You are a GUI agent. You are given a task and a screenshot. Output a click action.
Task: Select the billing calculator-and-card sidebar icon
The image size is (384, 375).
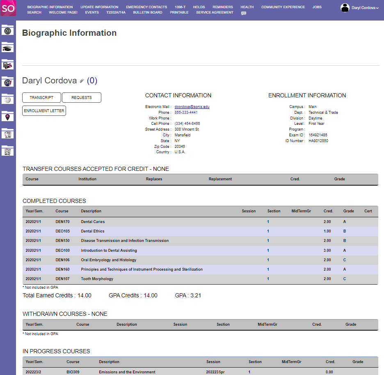pyautogui.click(x=7, y=65)
